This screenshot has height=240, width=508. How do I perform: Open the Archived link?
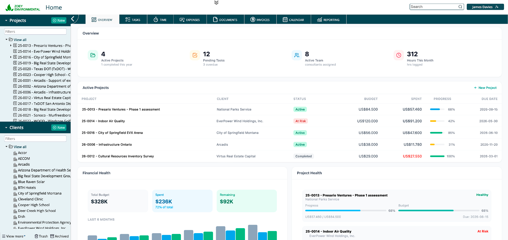60,236
